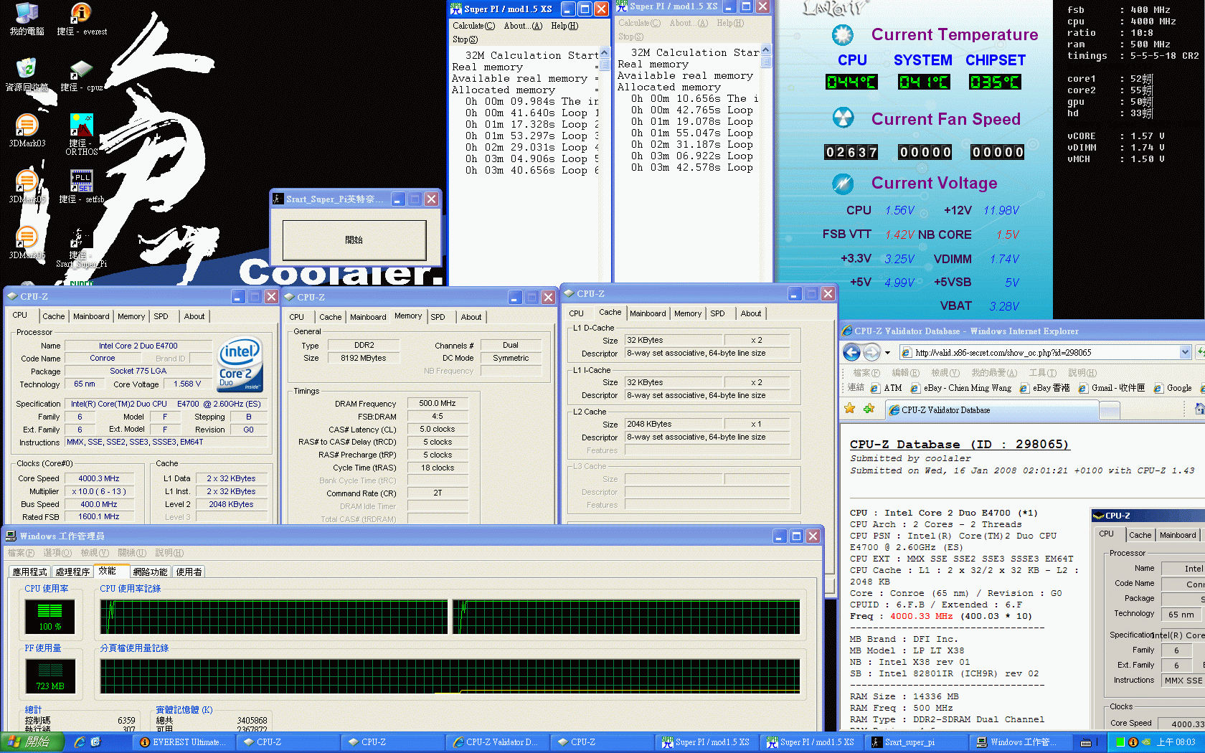Select CPU tab in Cache CPU-Z window

tap(576, 313)
